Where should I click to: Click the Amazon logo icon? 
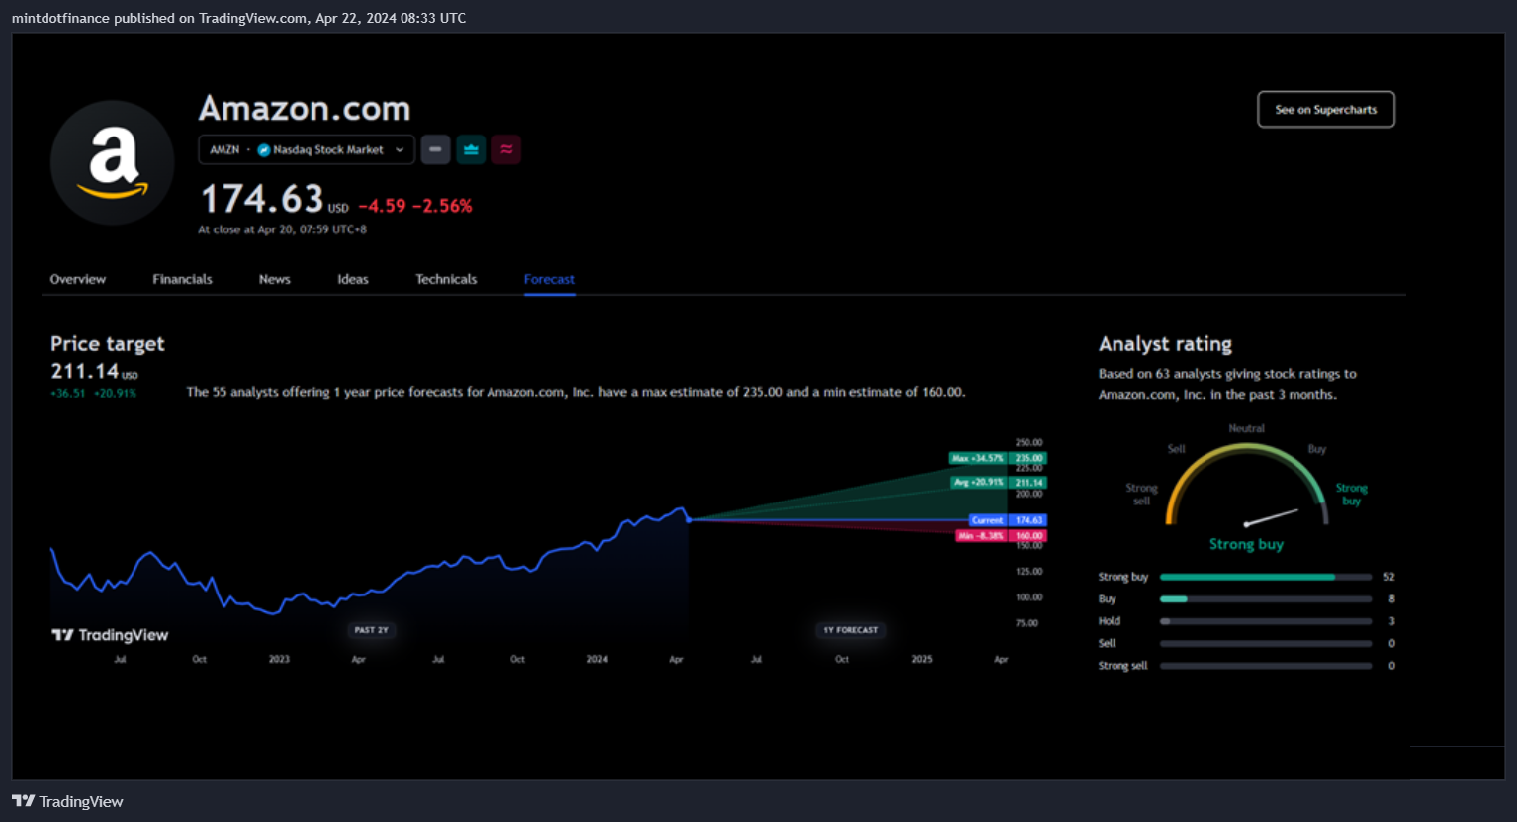pos(113,162)
